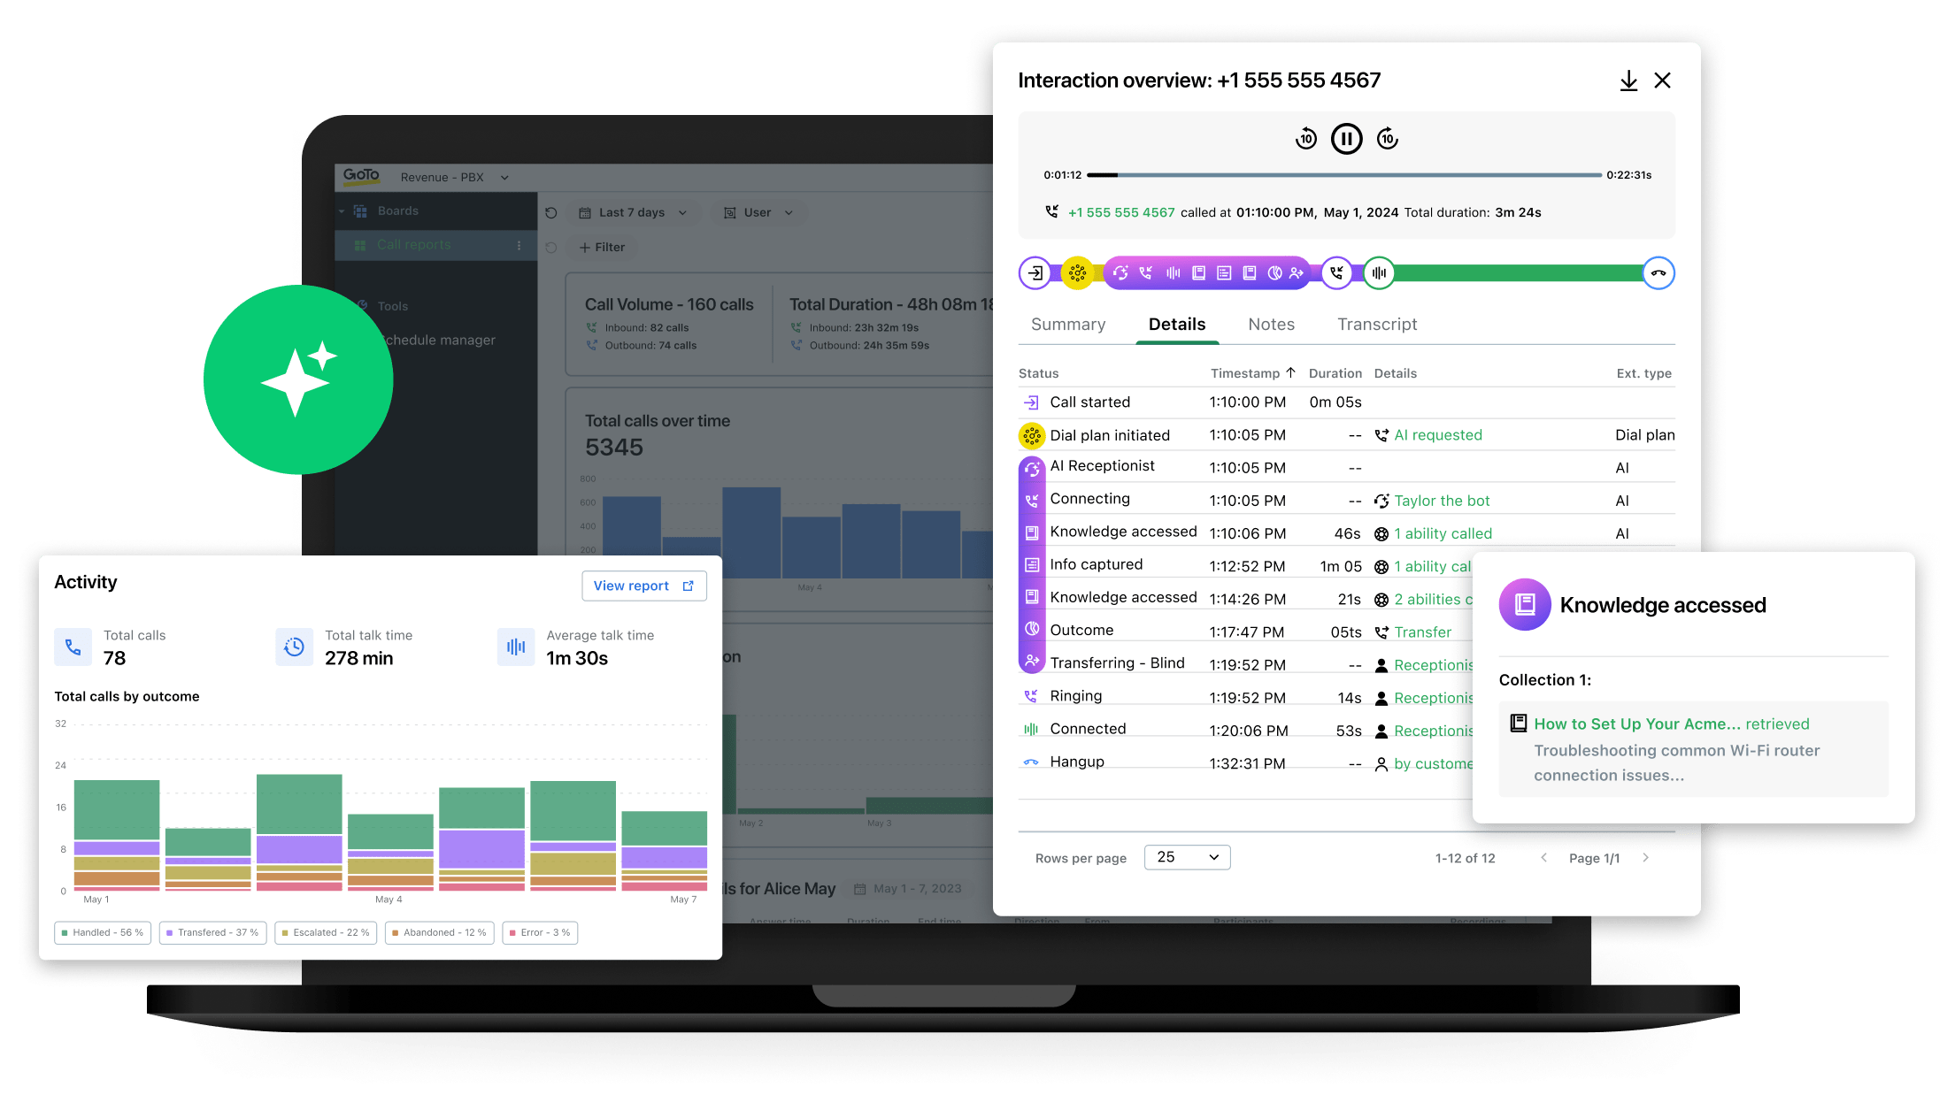Select the yellow Dial plan initiated icon on the timeline
This screenshot has width=1947, height=1095.
tap(1078, 272)
